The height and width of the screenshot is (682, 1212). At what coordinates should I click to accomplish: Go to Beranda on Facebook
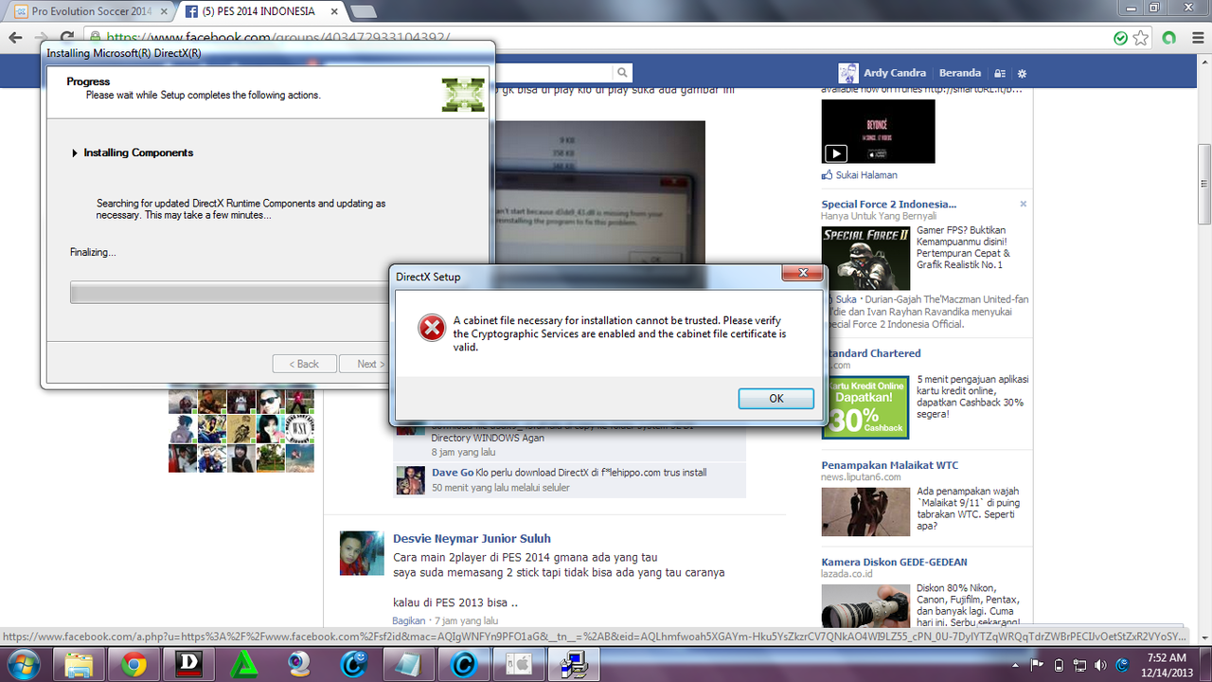959,73
